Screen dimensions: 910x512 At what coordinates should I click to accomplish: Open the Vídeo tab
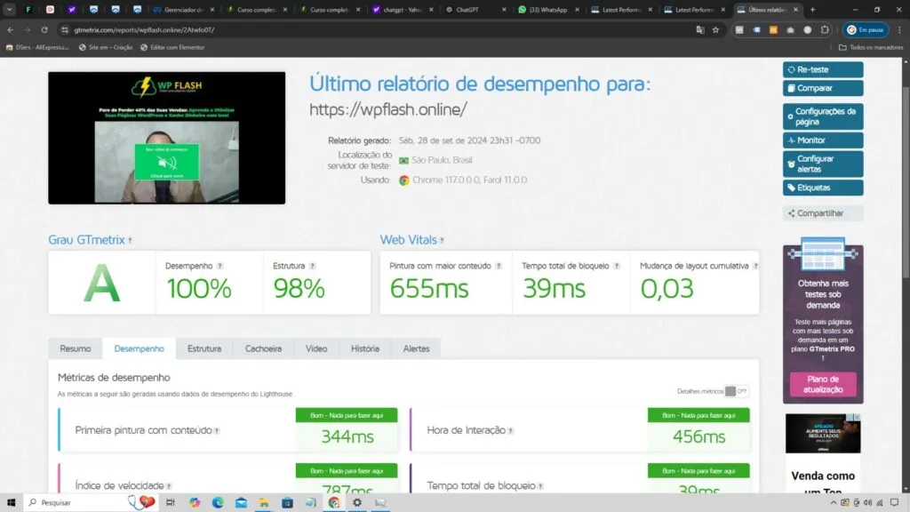click(316, 348)
